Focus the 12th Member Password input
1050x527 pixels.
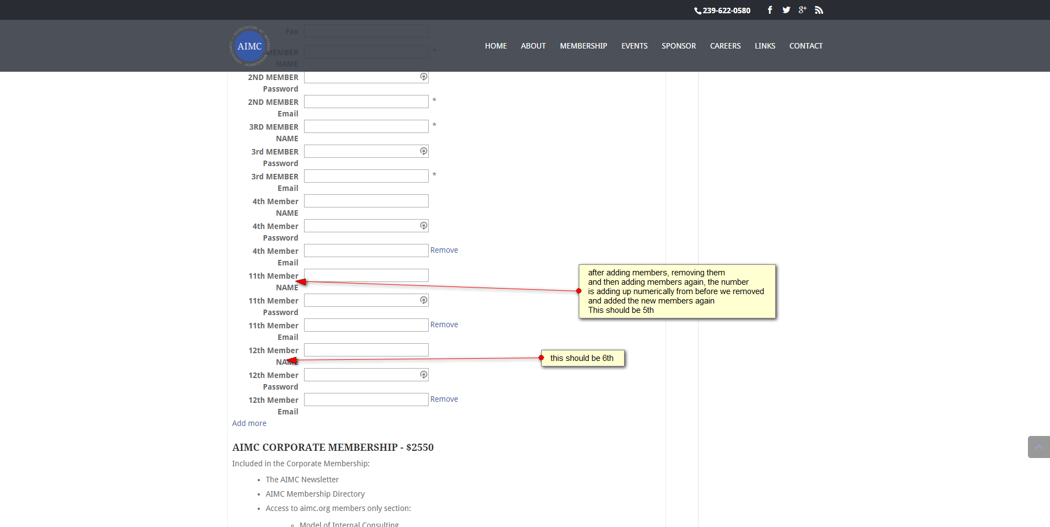point(366,375)
